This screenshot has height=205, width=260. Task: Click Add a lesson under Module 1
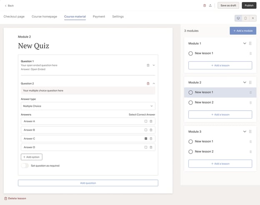pos(220,66)
